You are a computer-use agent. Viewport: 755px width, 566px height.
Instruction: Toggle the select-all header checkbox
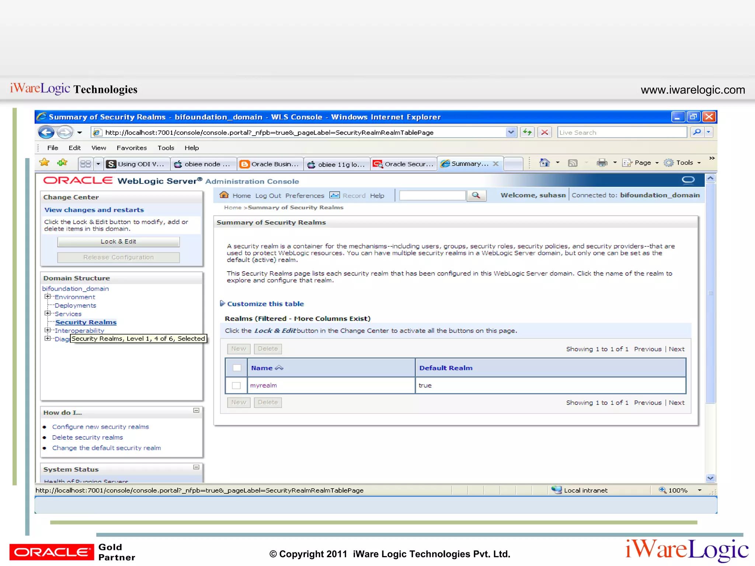[x=237, y=368]
